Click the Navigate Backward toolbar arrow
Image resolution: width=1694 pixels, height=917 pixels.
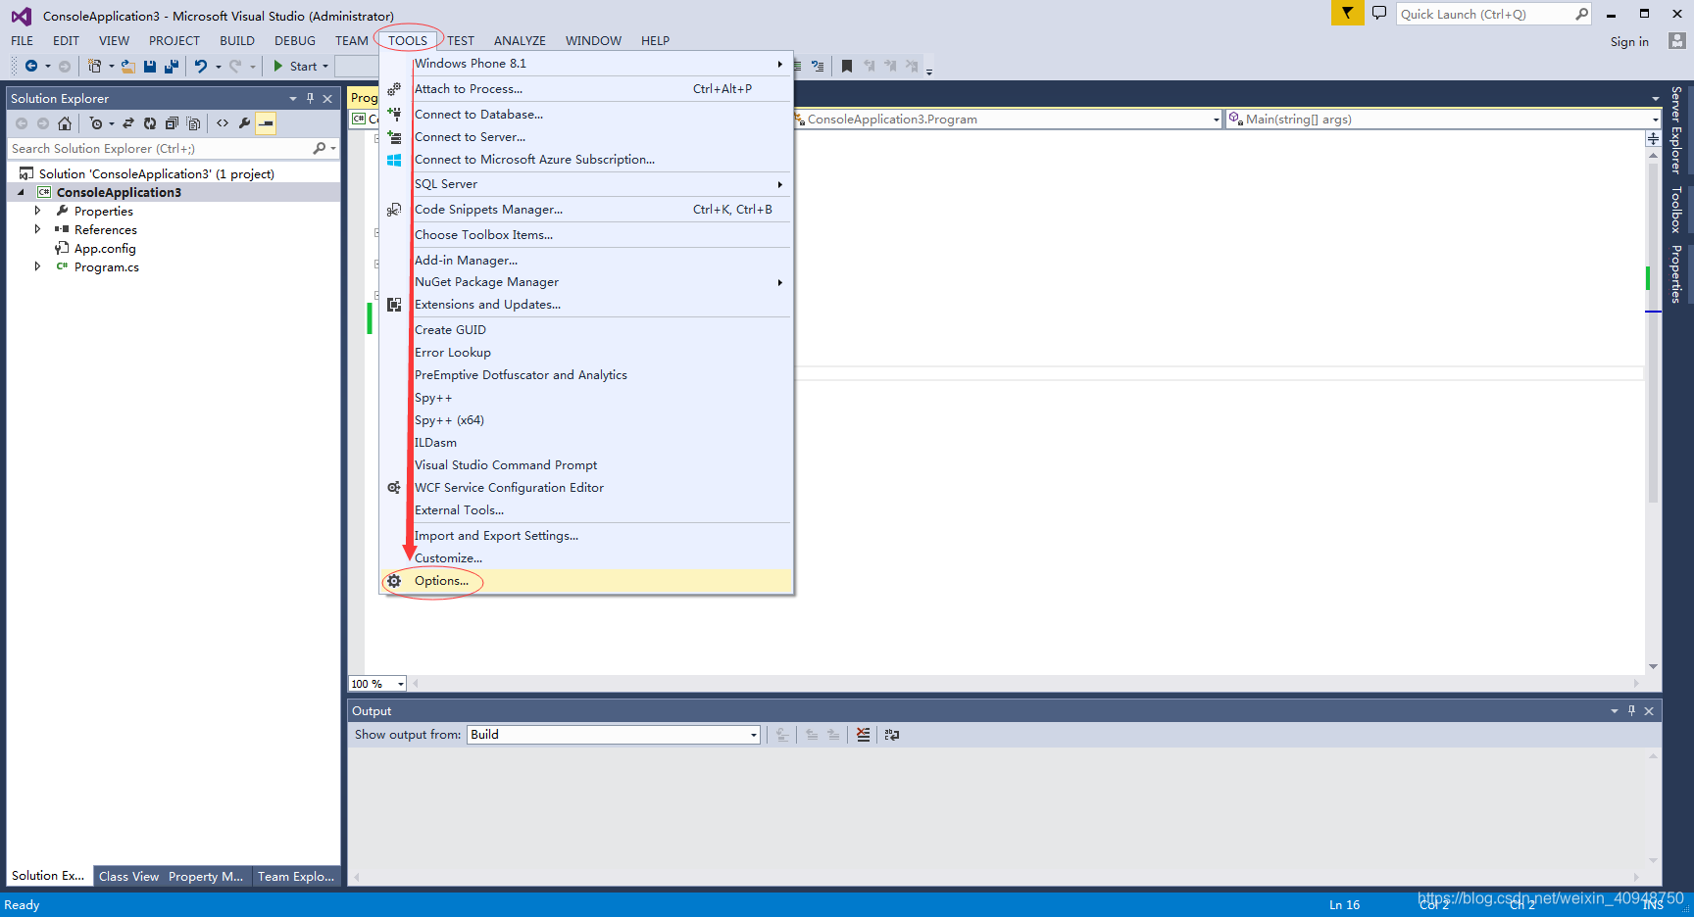pos(31,66)
